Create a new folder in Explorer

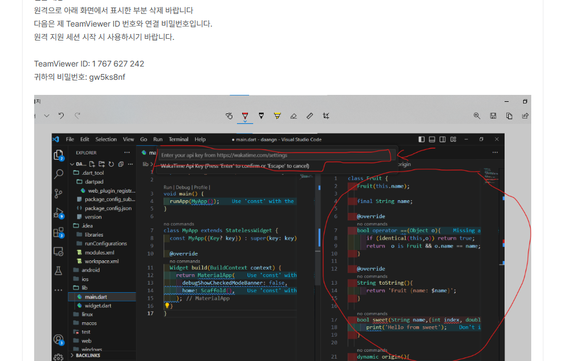click(102, 164)
